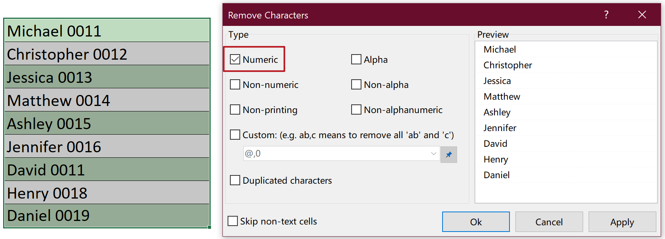Check the Custom characters option

pos(235,135)
